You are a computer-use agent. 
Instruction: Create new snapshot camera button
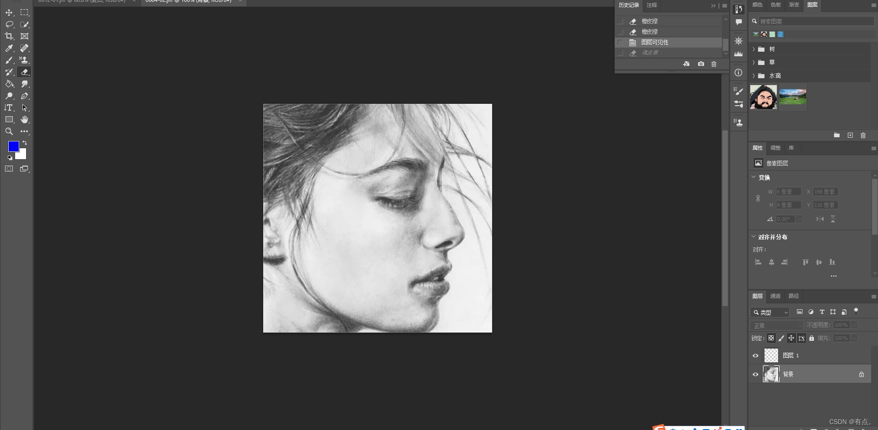pyautogui.click(x=701, y=64)
